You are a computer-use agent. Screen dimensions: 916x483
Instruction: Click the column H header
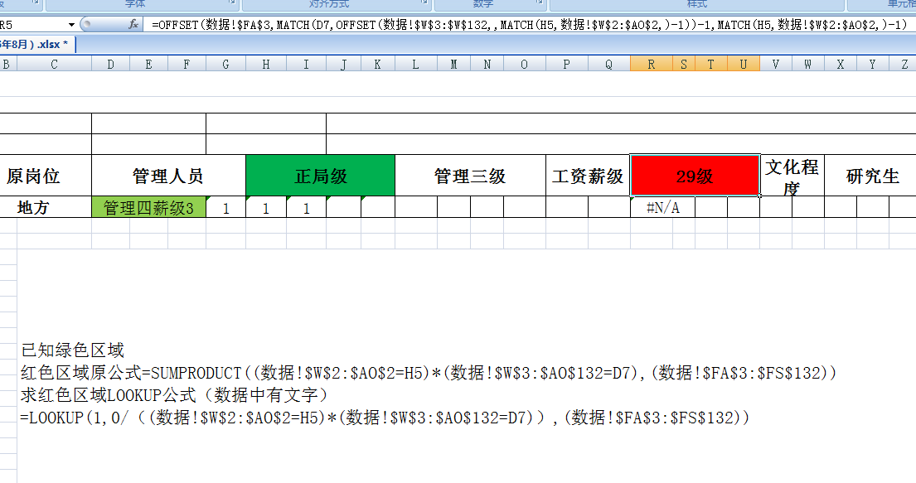(x=265, y=64)
